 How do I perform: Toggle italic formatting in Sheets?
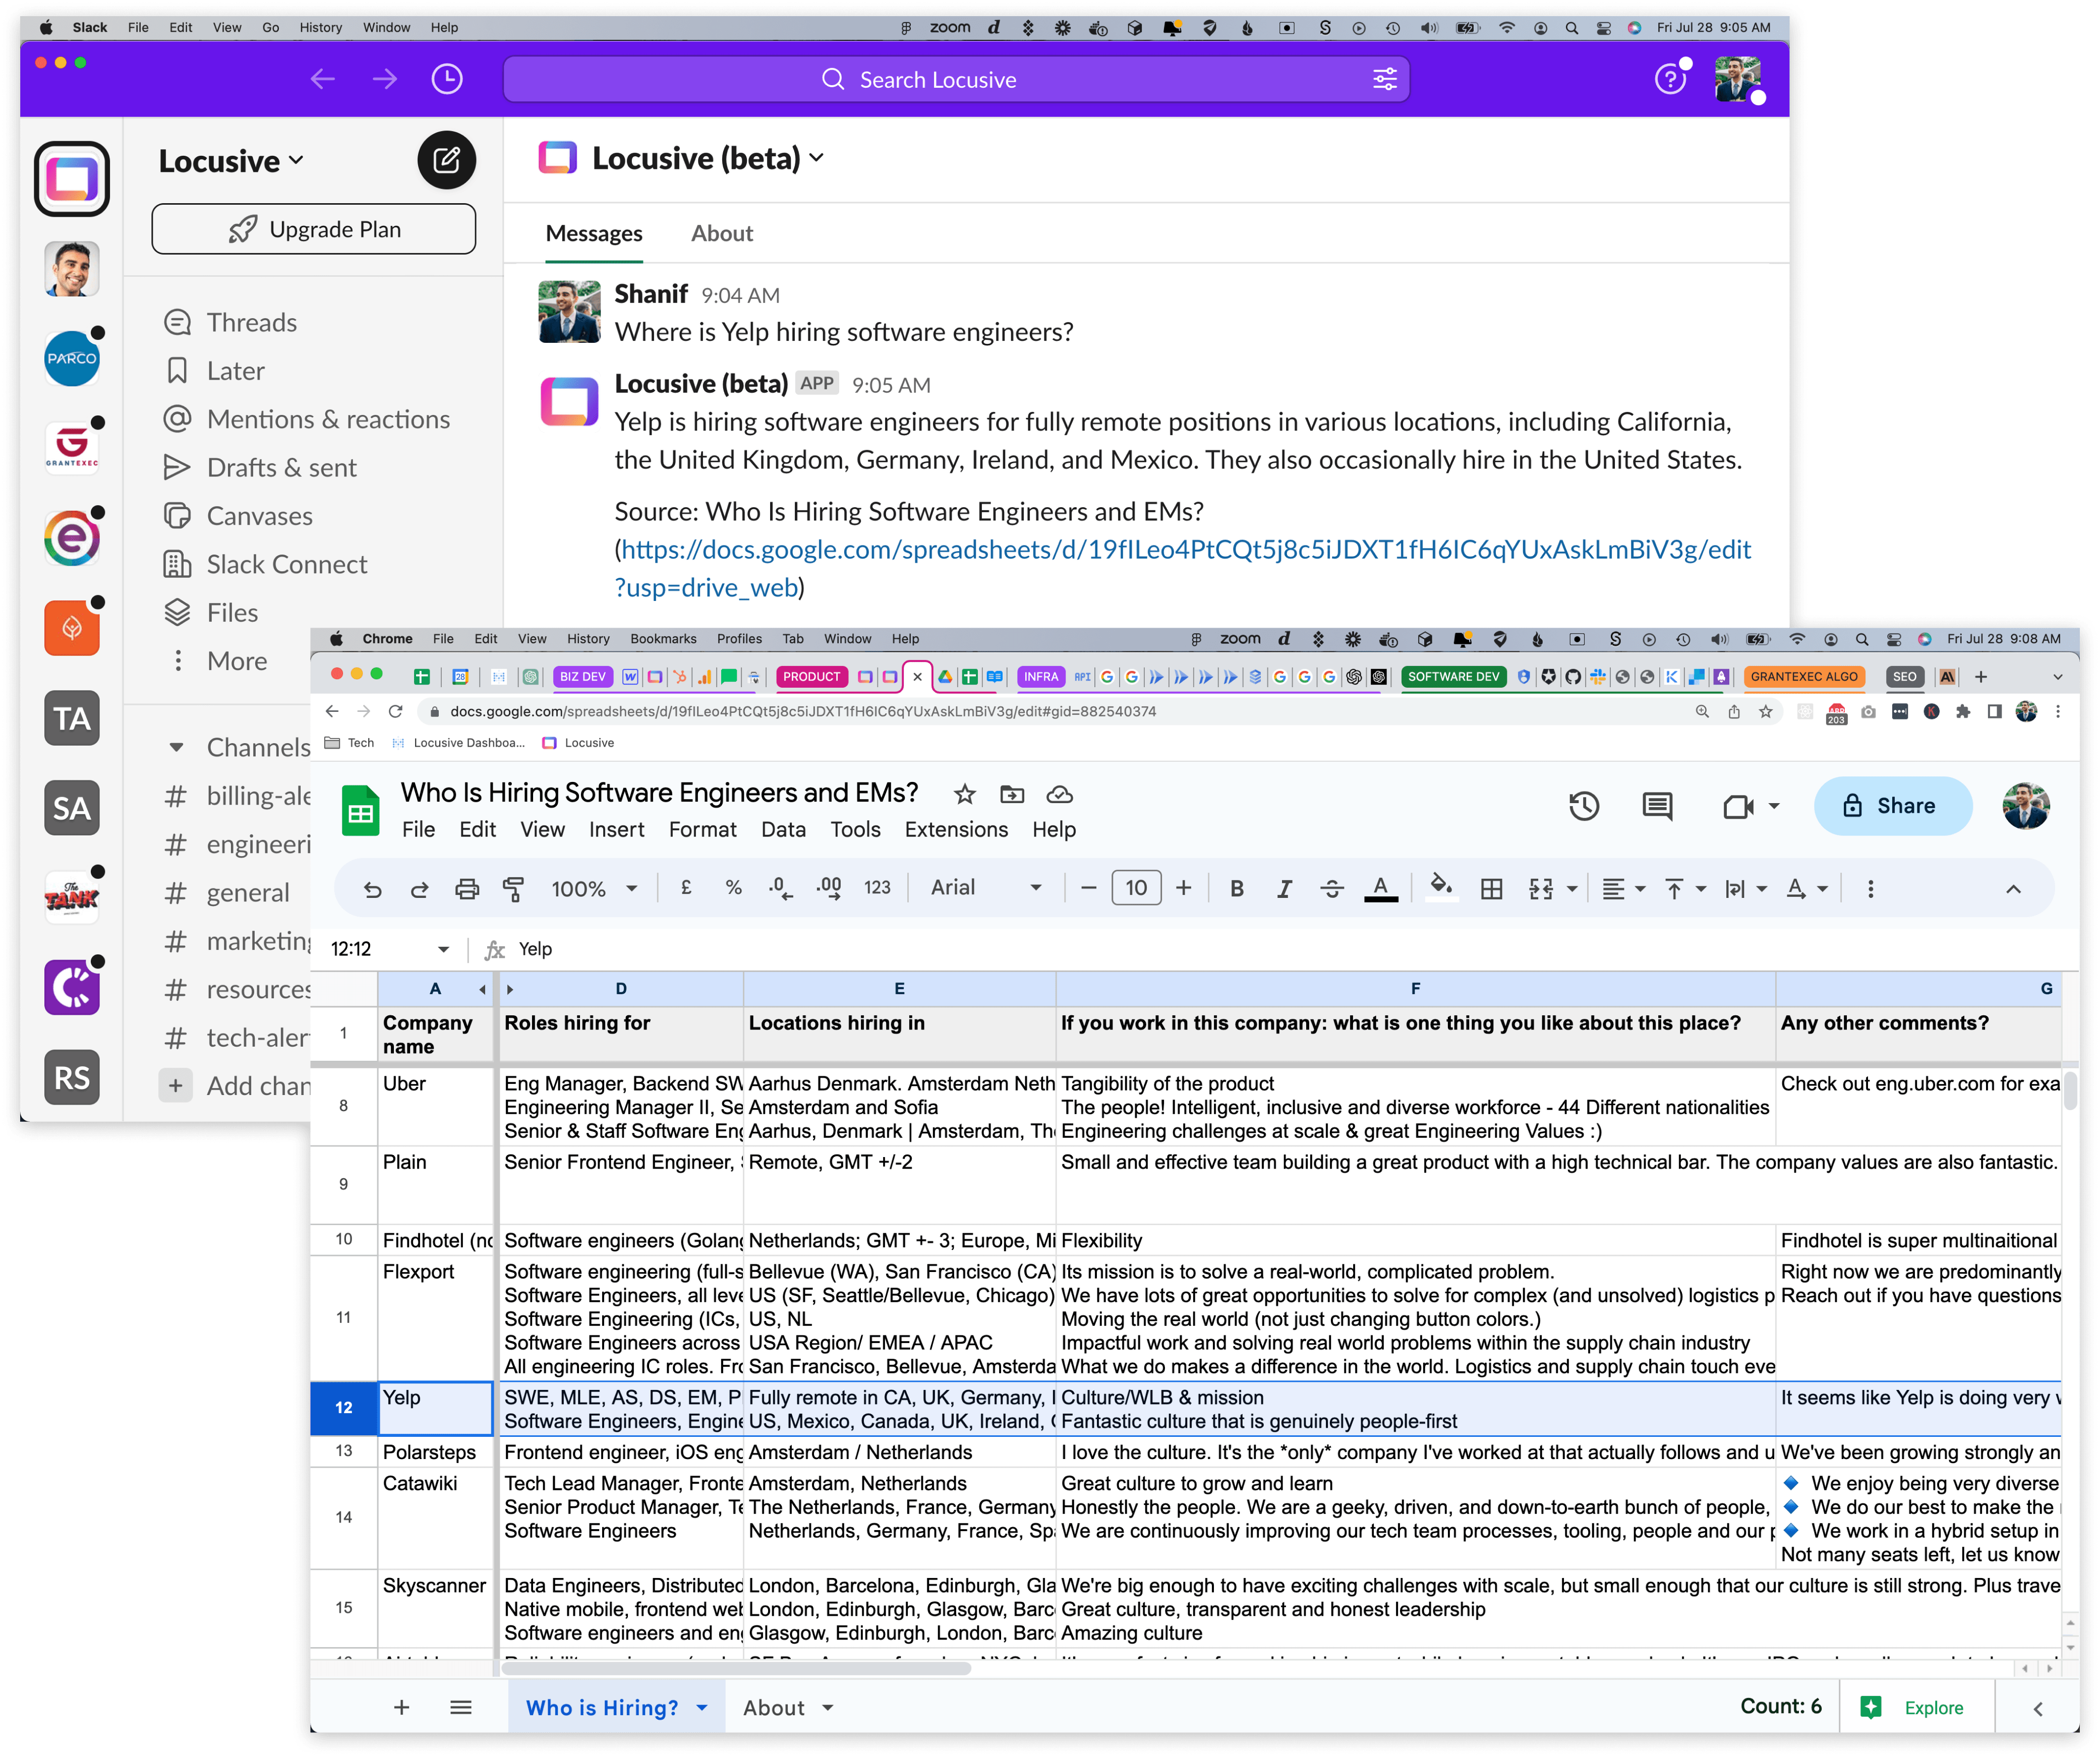click(x=1284, y=887)
